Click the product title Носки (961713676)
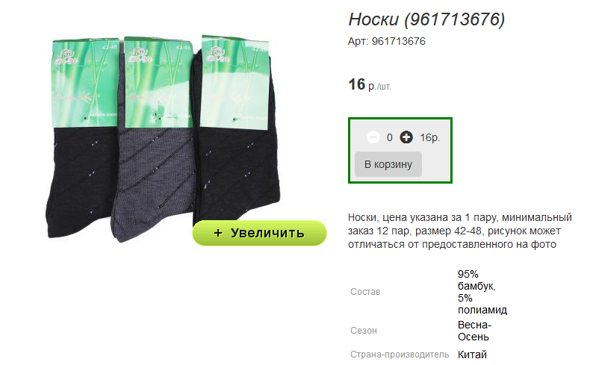 [x=426, y=19]
